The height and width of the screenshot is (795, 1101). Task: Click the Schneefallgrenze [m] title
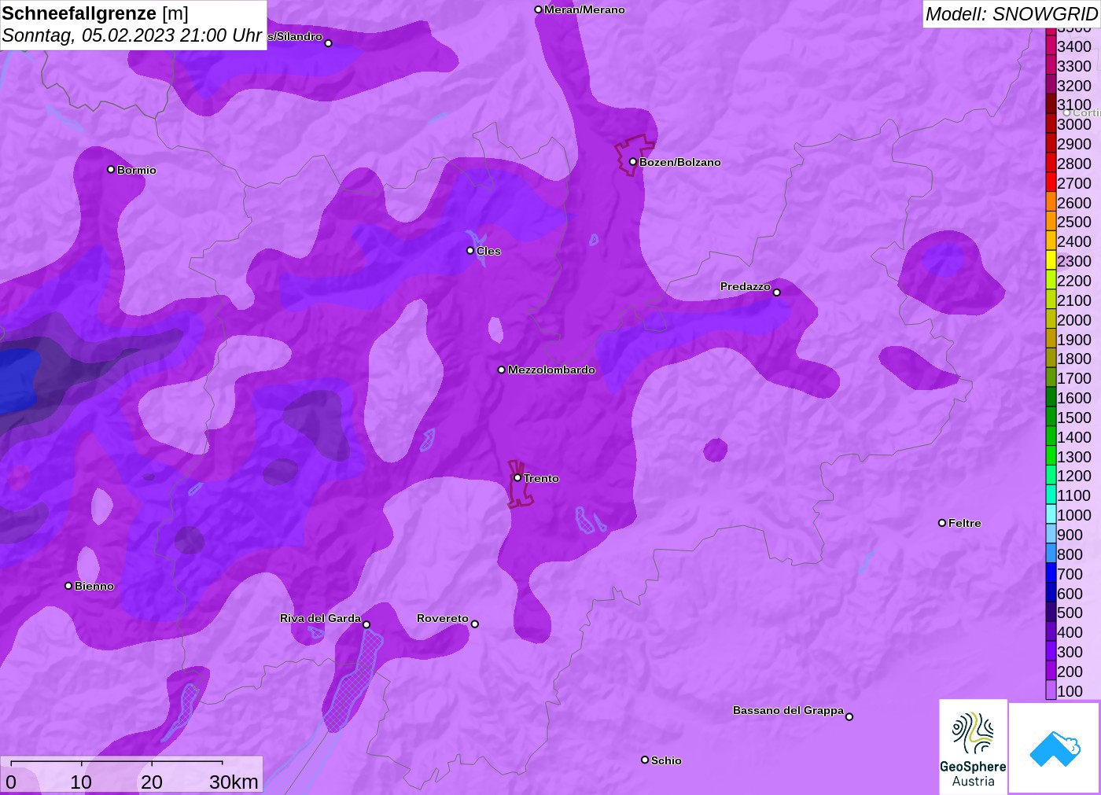(95, 13)
